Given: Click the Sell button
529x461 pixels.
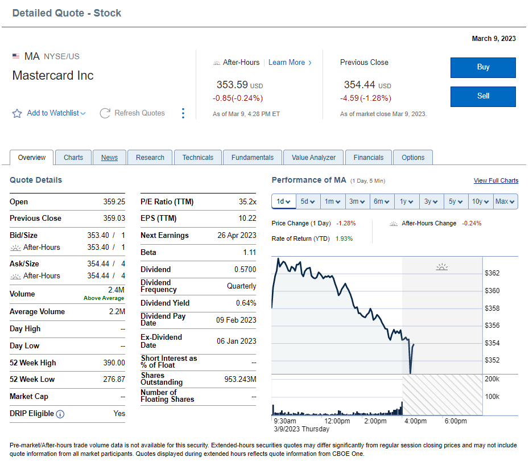Looking at the screenshot, I should pyautogui.click(x=483, y=97).
